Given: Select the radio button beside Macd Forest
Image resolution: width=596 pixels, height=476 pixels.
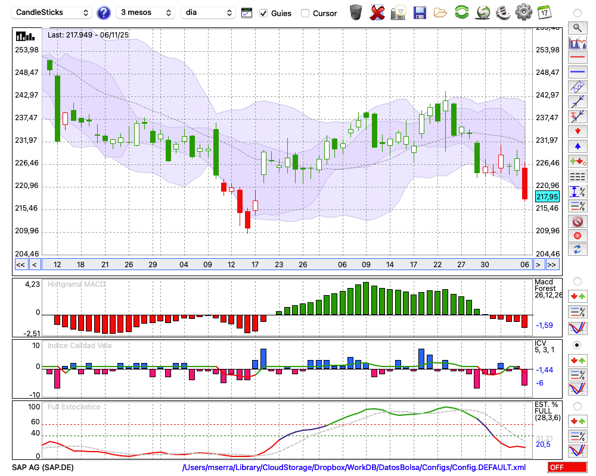Looking at the screenshot, I should (x=577, y=281).
